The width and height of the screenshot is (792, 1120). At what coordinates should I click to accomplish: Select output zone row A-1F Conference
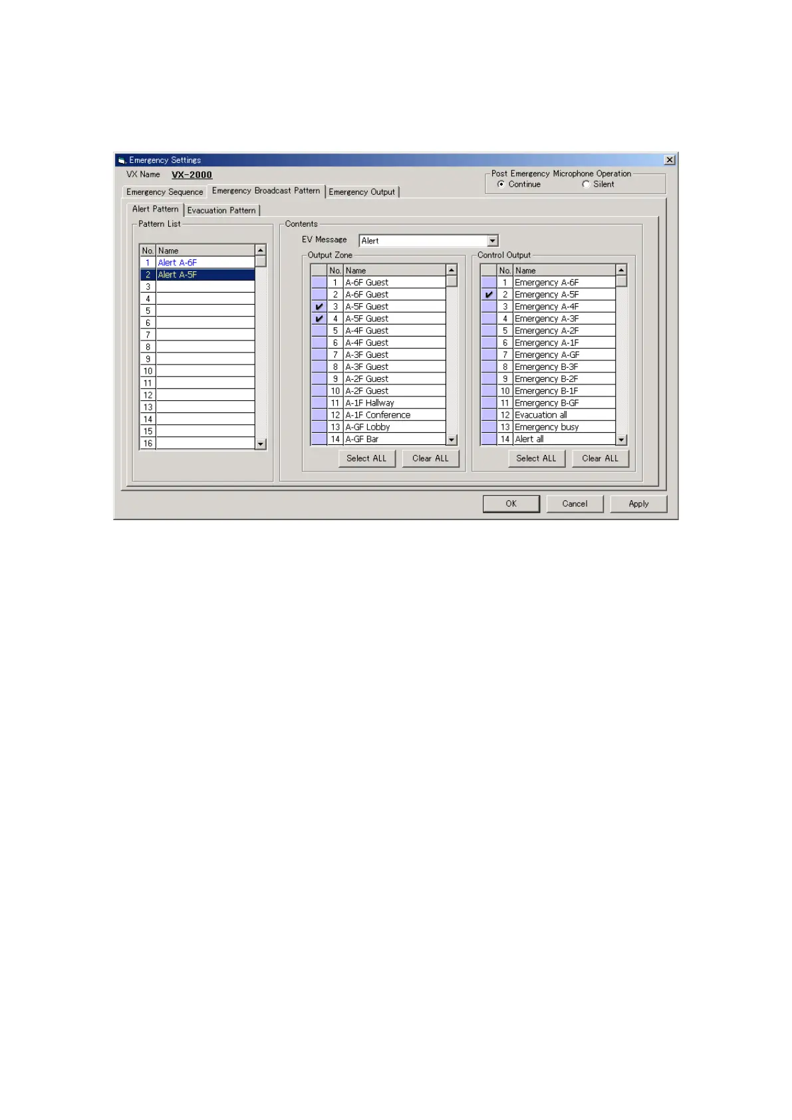[x=394, y=415]
